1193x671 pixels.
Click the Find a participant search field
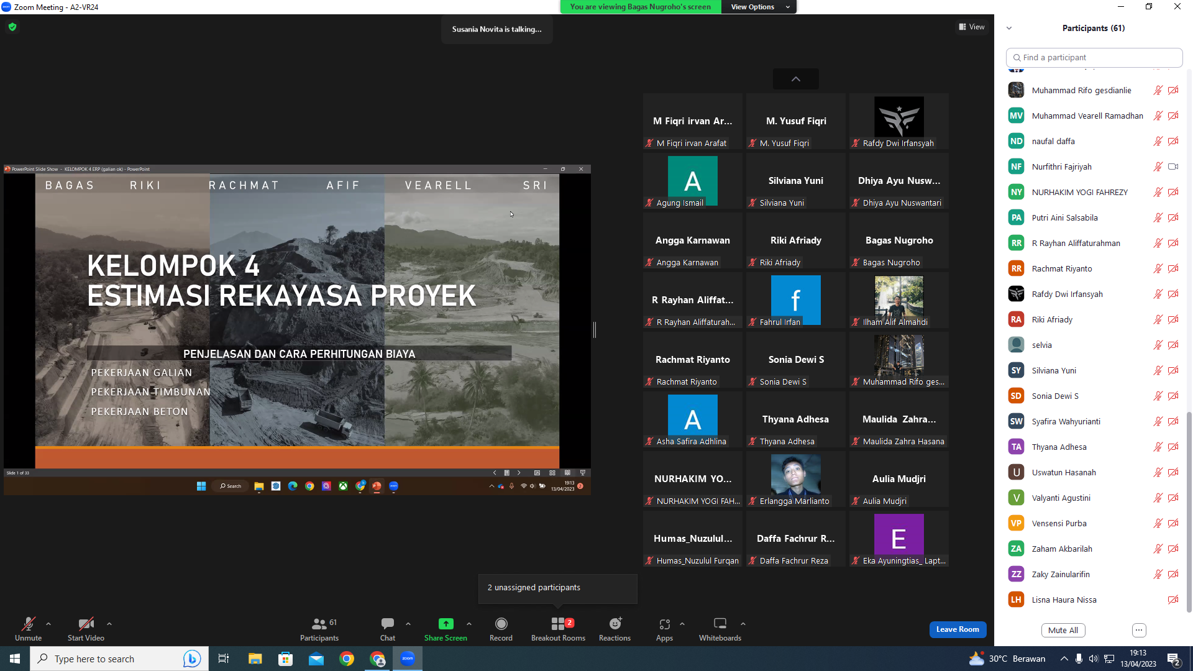(x=1094, y=57)
